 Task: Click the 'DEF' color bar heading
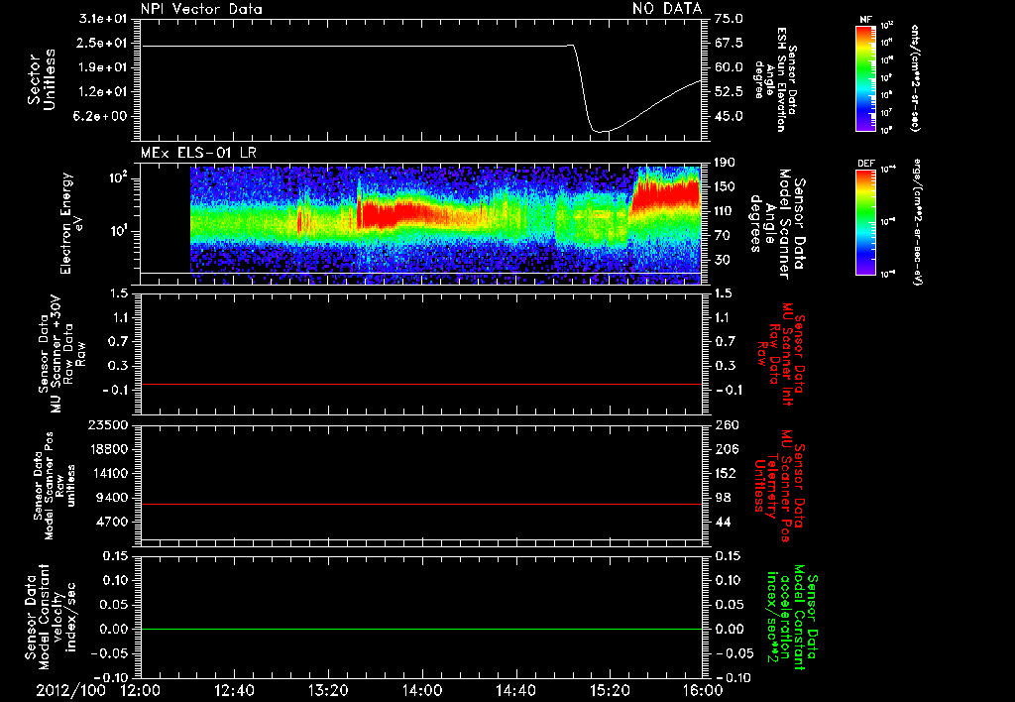pyautogui.click(x=866, y=164)
